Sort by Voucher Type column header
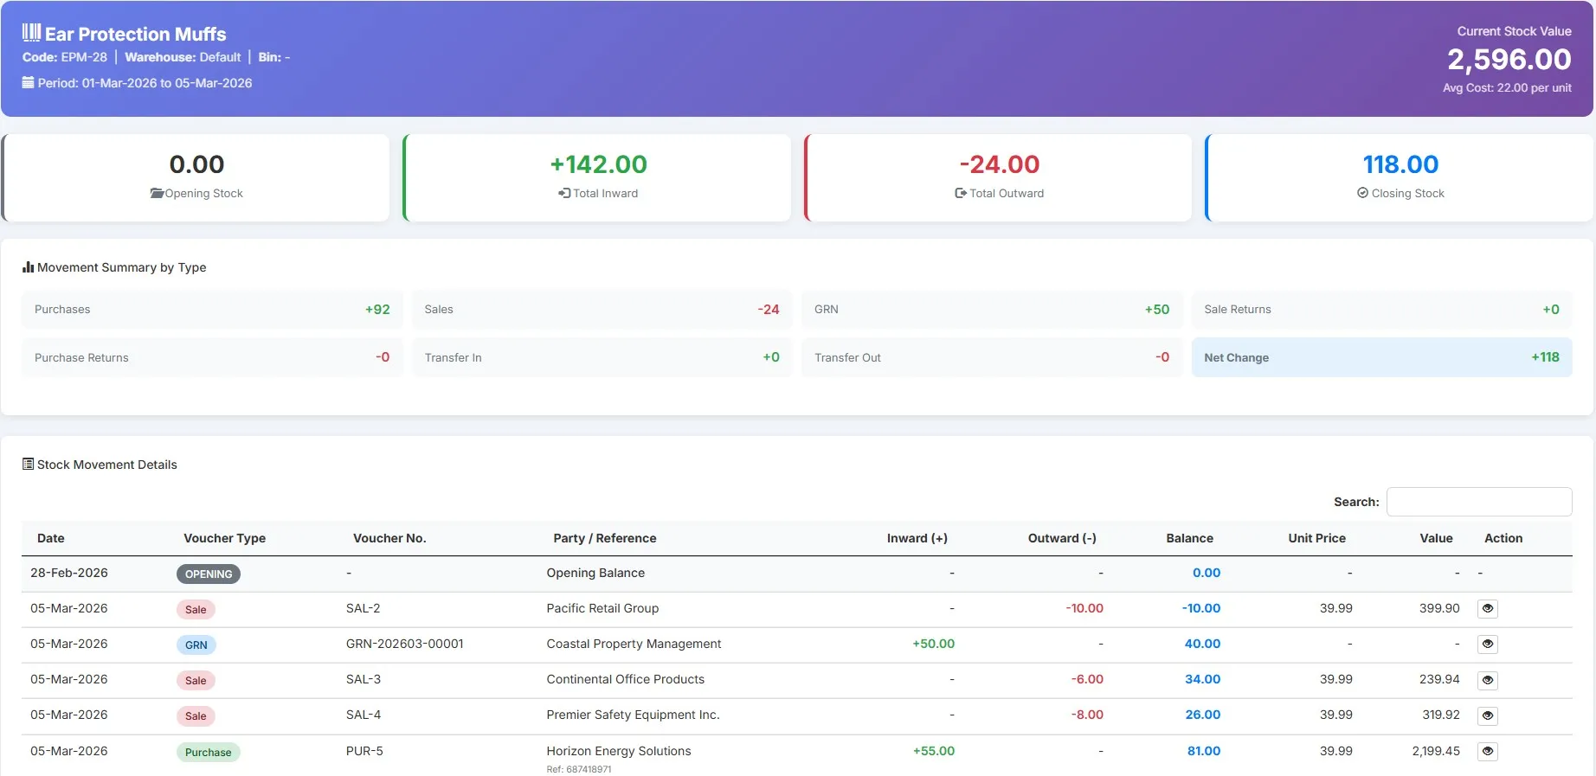 pos(224,538)
